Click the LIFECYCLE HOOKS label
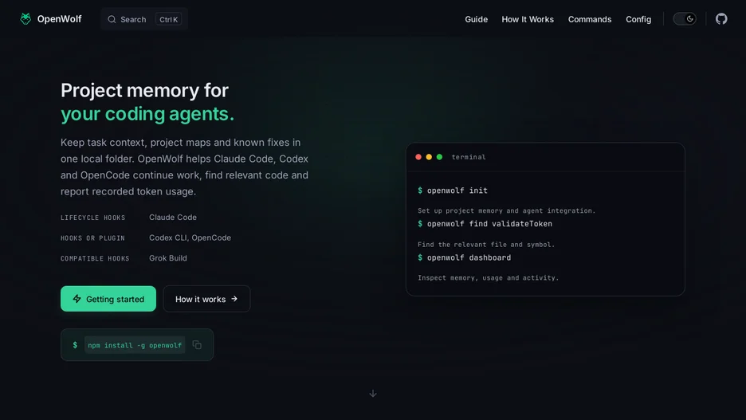Viewport: 746px width, 420px height. [x=92, y=218]
